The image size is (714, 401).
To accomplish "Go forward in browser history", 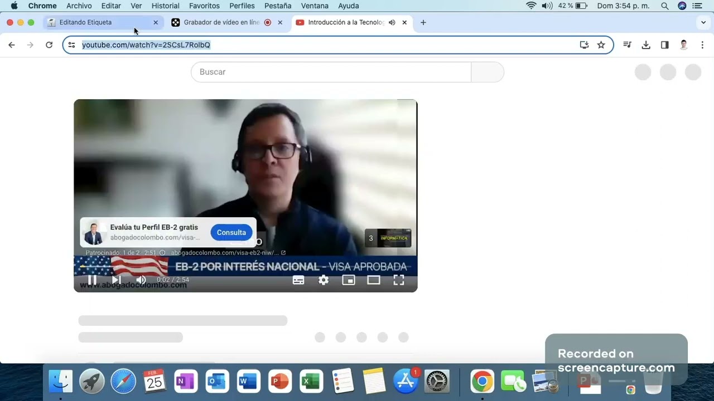I will point(30,45).
